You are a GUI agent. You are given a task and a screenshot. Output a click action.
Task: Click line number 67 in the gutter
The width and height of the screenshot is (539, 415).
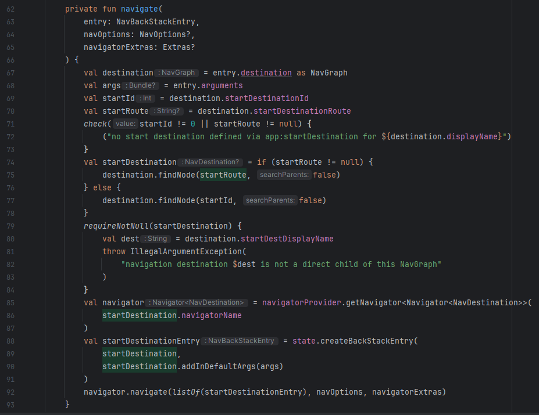[10, 73]
